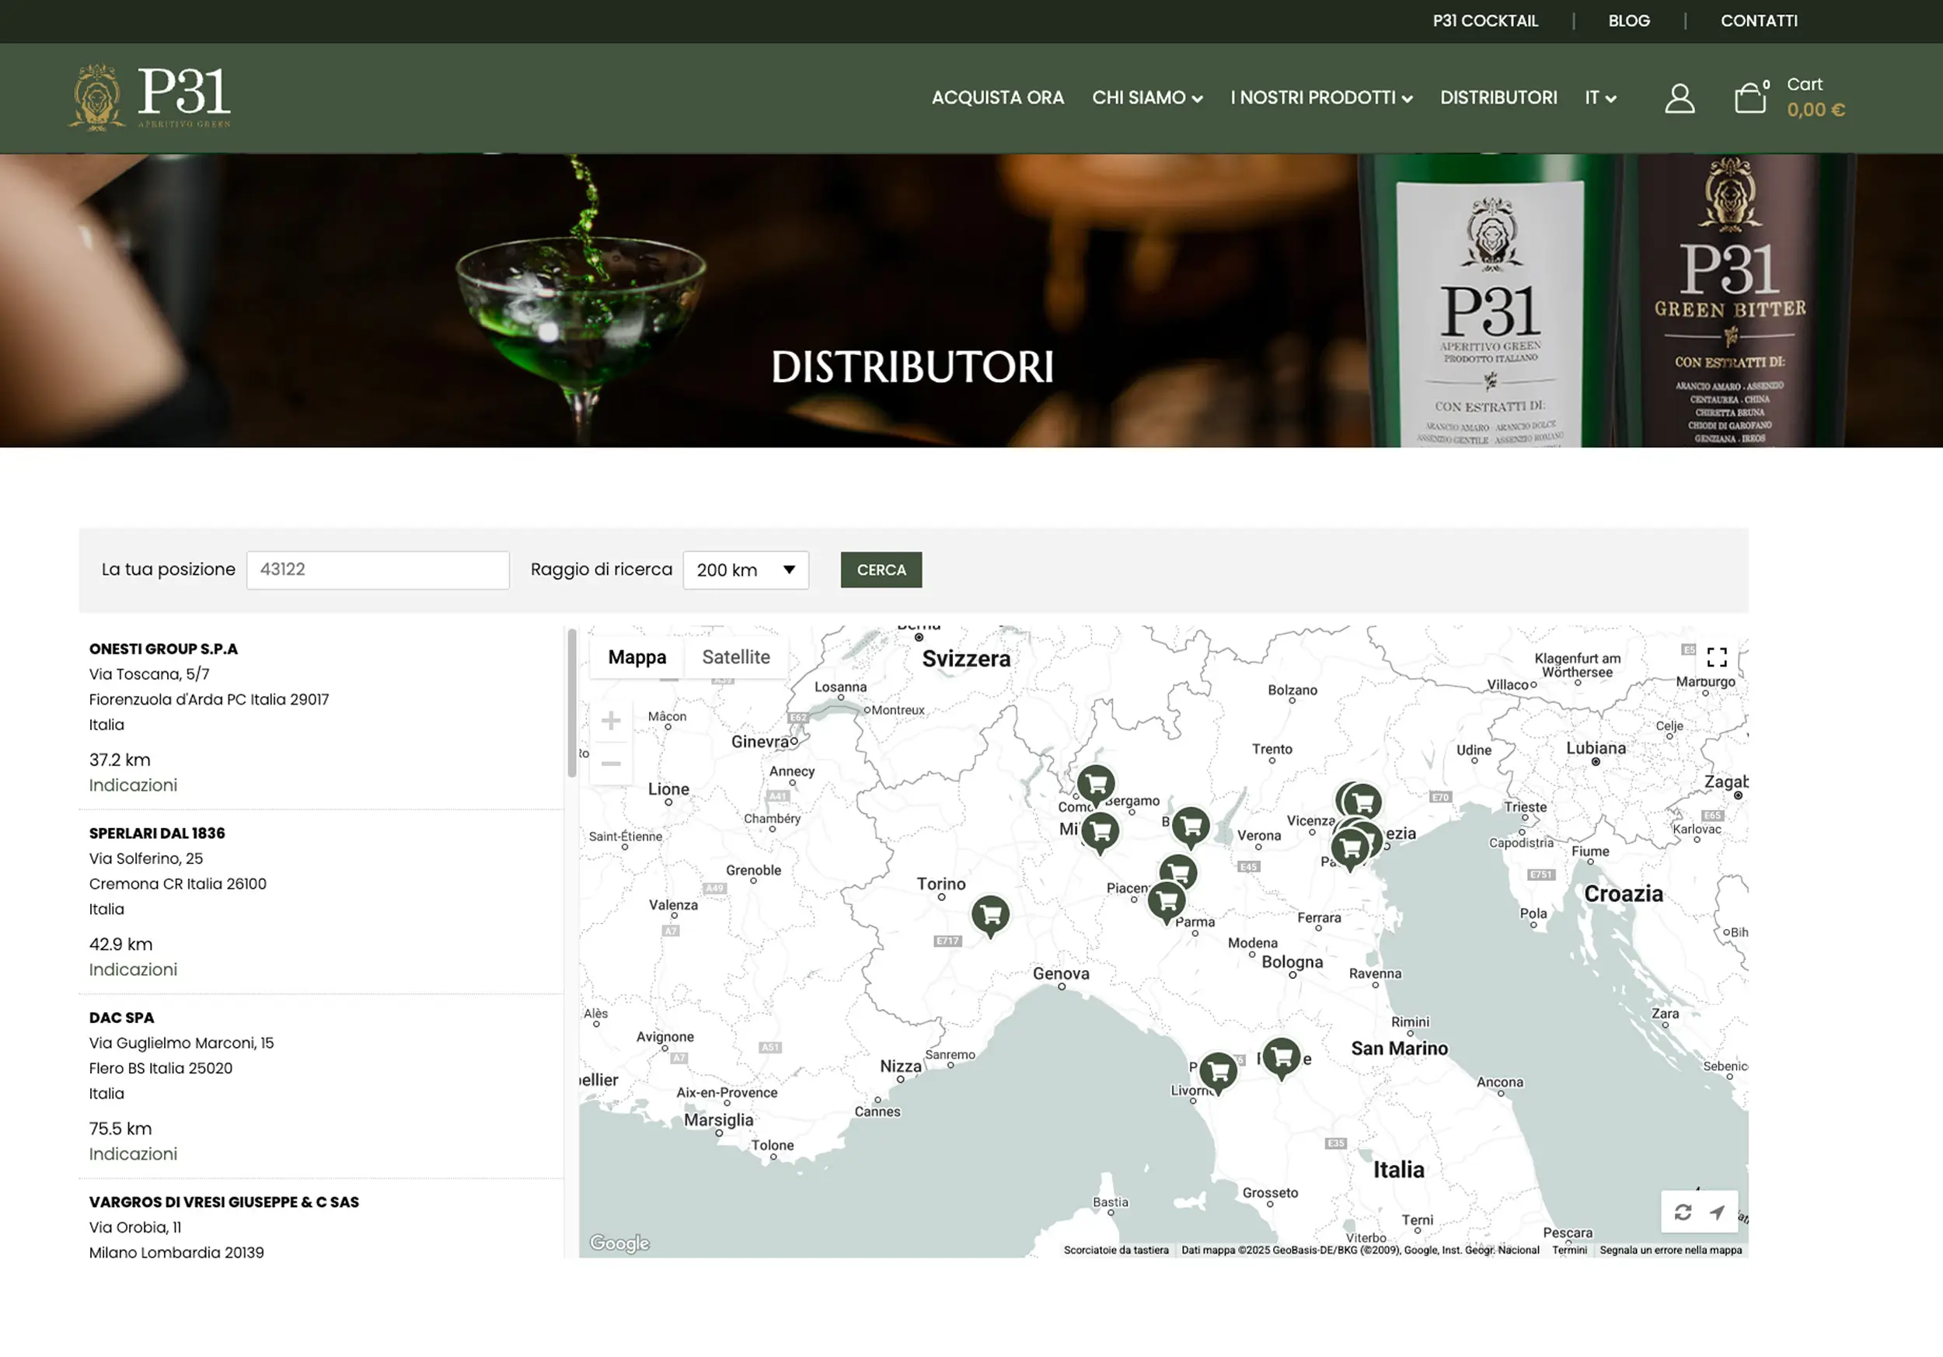Zoom out the map with minus button
1943x1357 pixels.
point(611,764)
